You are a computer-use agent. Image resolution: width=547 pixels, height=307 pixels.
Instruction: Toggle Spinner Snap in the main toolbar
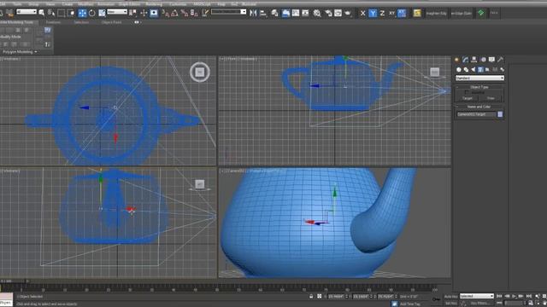(x=194, y=14)
